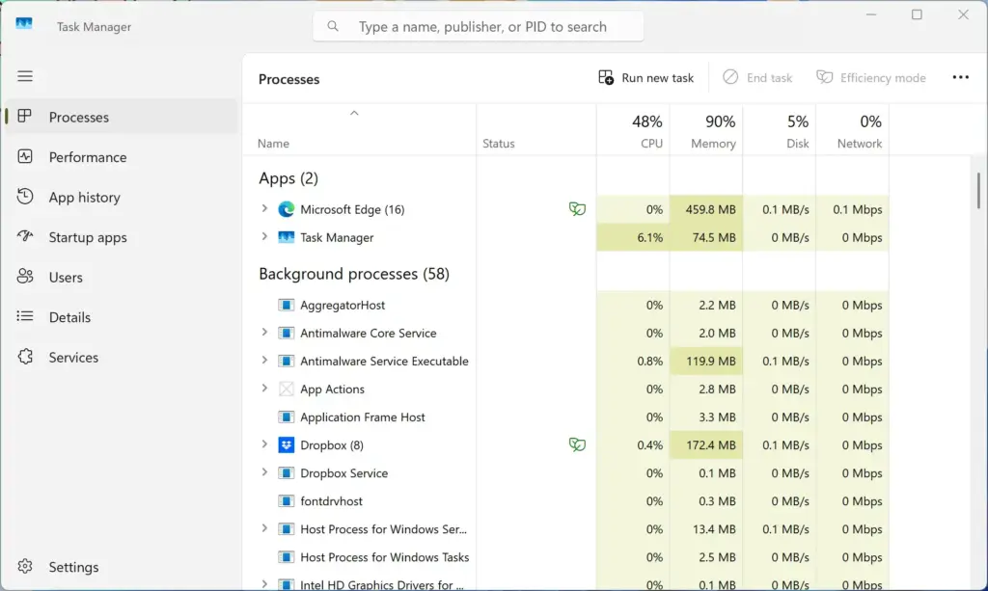Expand Host Process for Windows Ser... row
This screenshot has height=591, width=988.
point(264,528)
